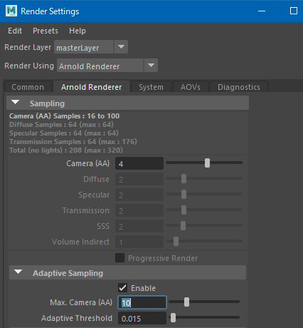
Task: Click the 'Camera (AA) Samples : 16 to 100' text
Action: pos(65,116)
